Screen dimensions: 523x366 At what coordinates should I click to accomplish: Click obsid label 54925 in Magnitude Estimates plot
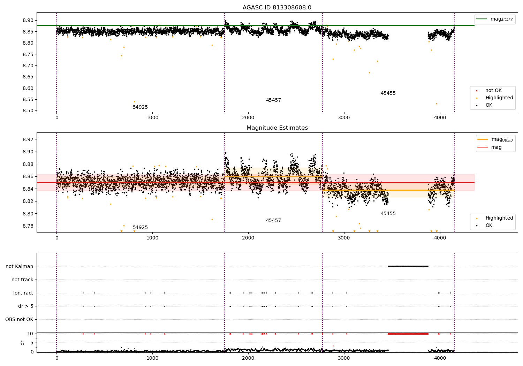(140, 228)
